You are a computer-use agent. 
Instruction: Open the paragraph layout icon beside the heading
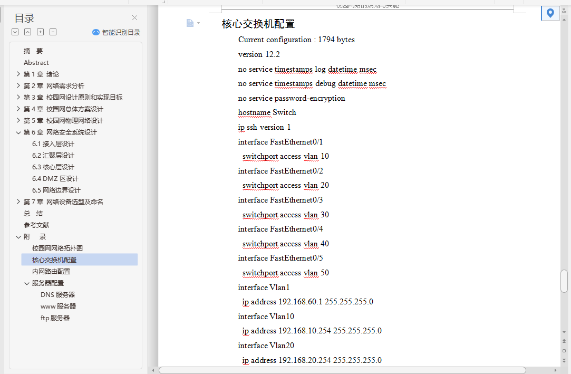tap(190, 23)
